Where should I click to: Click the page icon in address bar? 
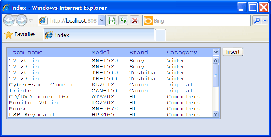43,21
